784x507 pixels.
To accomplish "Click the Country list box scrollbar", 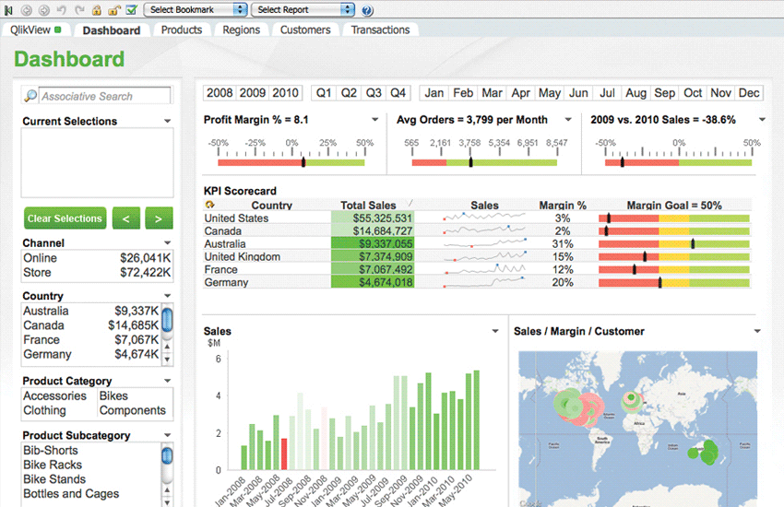I will pos(167,321).
